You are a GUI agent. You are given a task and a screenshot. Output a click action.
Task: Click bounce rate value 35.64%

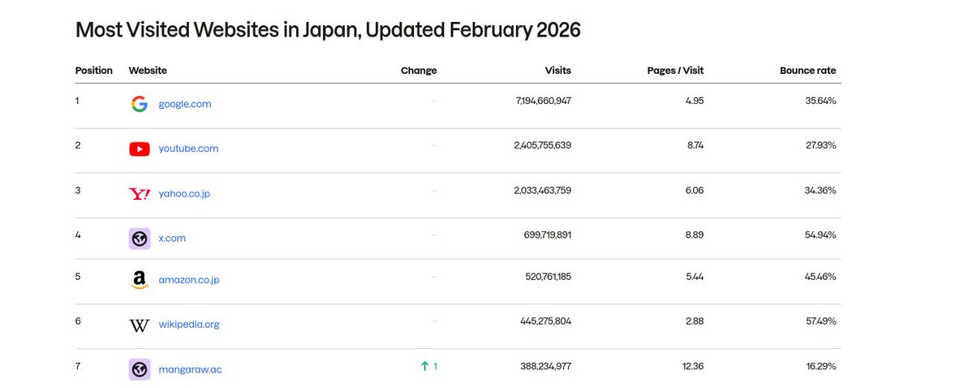821,101
